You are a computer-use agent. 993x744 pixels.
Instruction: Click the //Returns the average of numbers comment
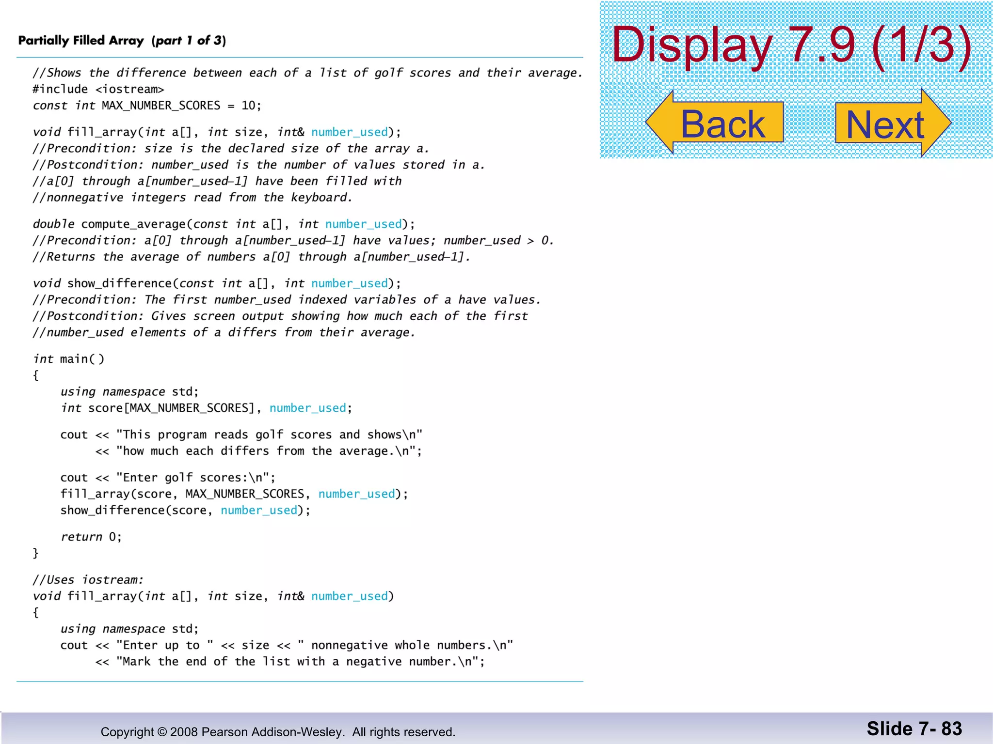252,257
